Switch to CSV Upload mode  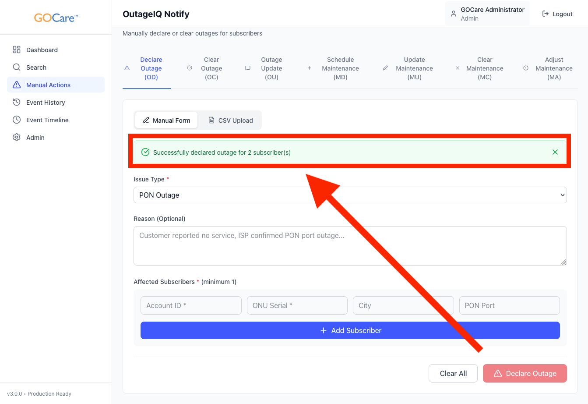pyautogui.click(x=230, y=120)
